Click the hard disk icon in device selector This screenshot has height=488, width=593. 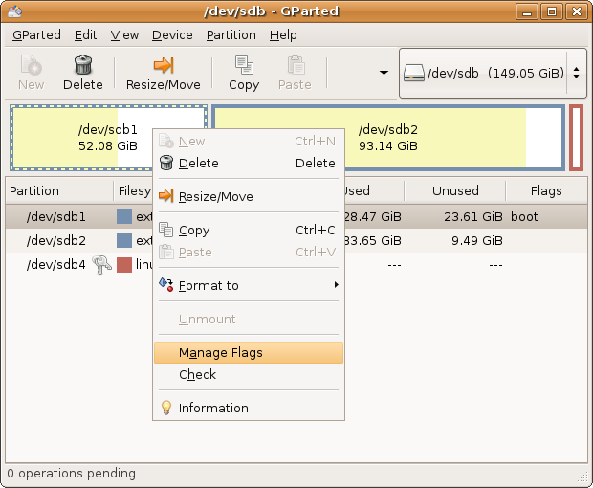pyautogui.click(x=414, y=73)
